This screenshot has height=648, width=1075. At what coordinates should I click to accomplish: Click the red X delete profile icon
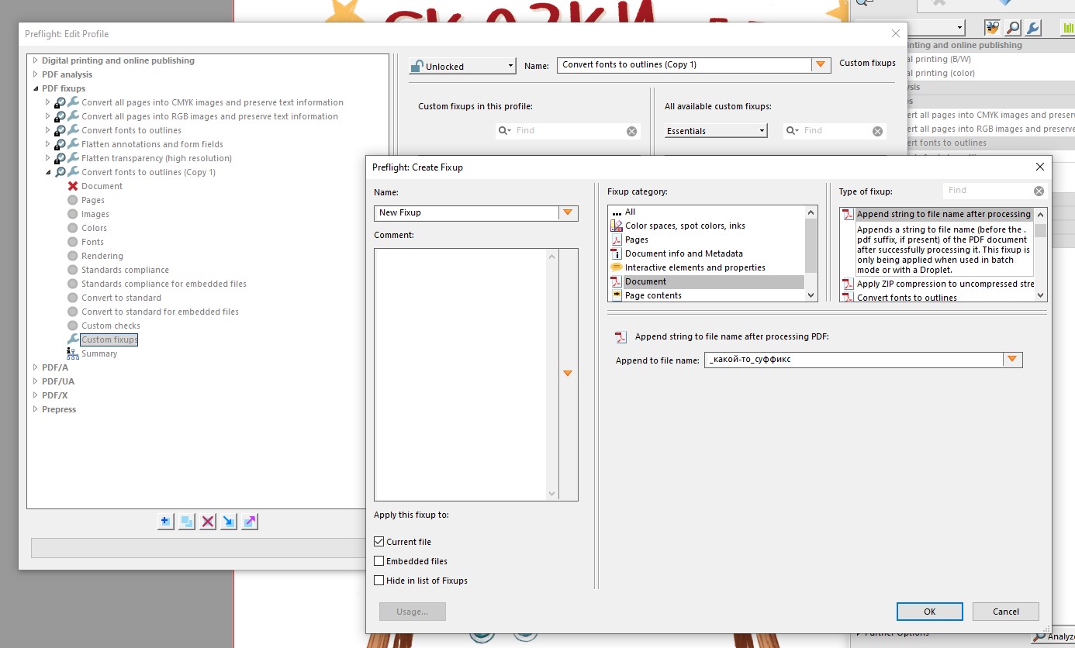(x=207, y=522)
